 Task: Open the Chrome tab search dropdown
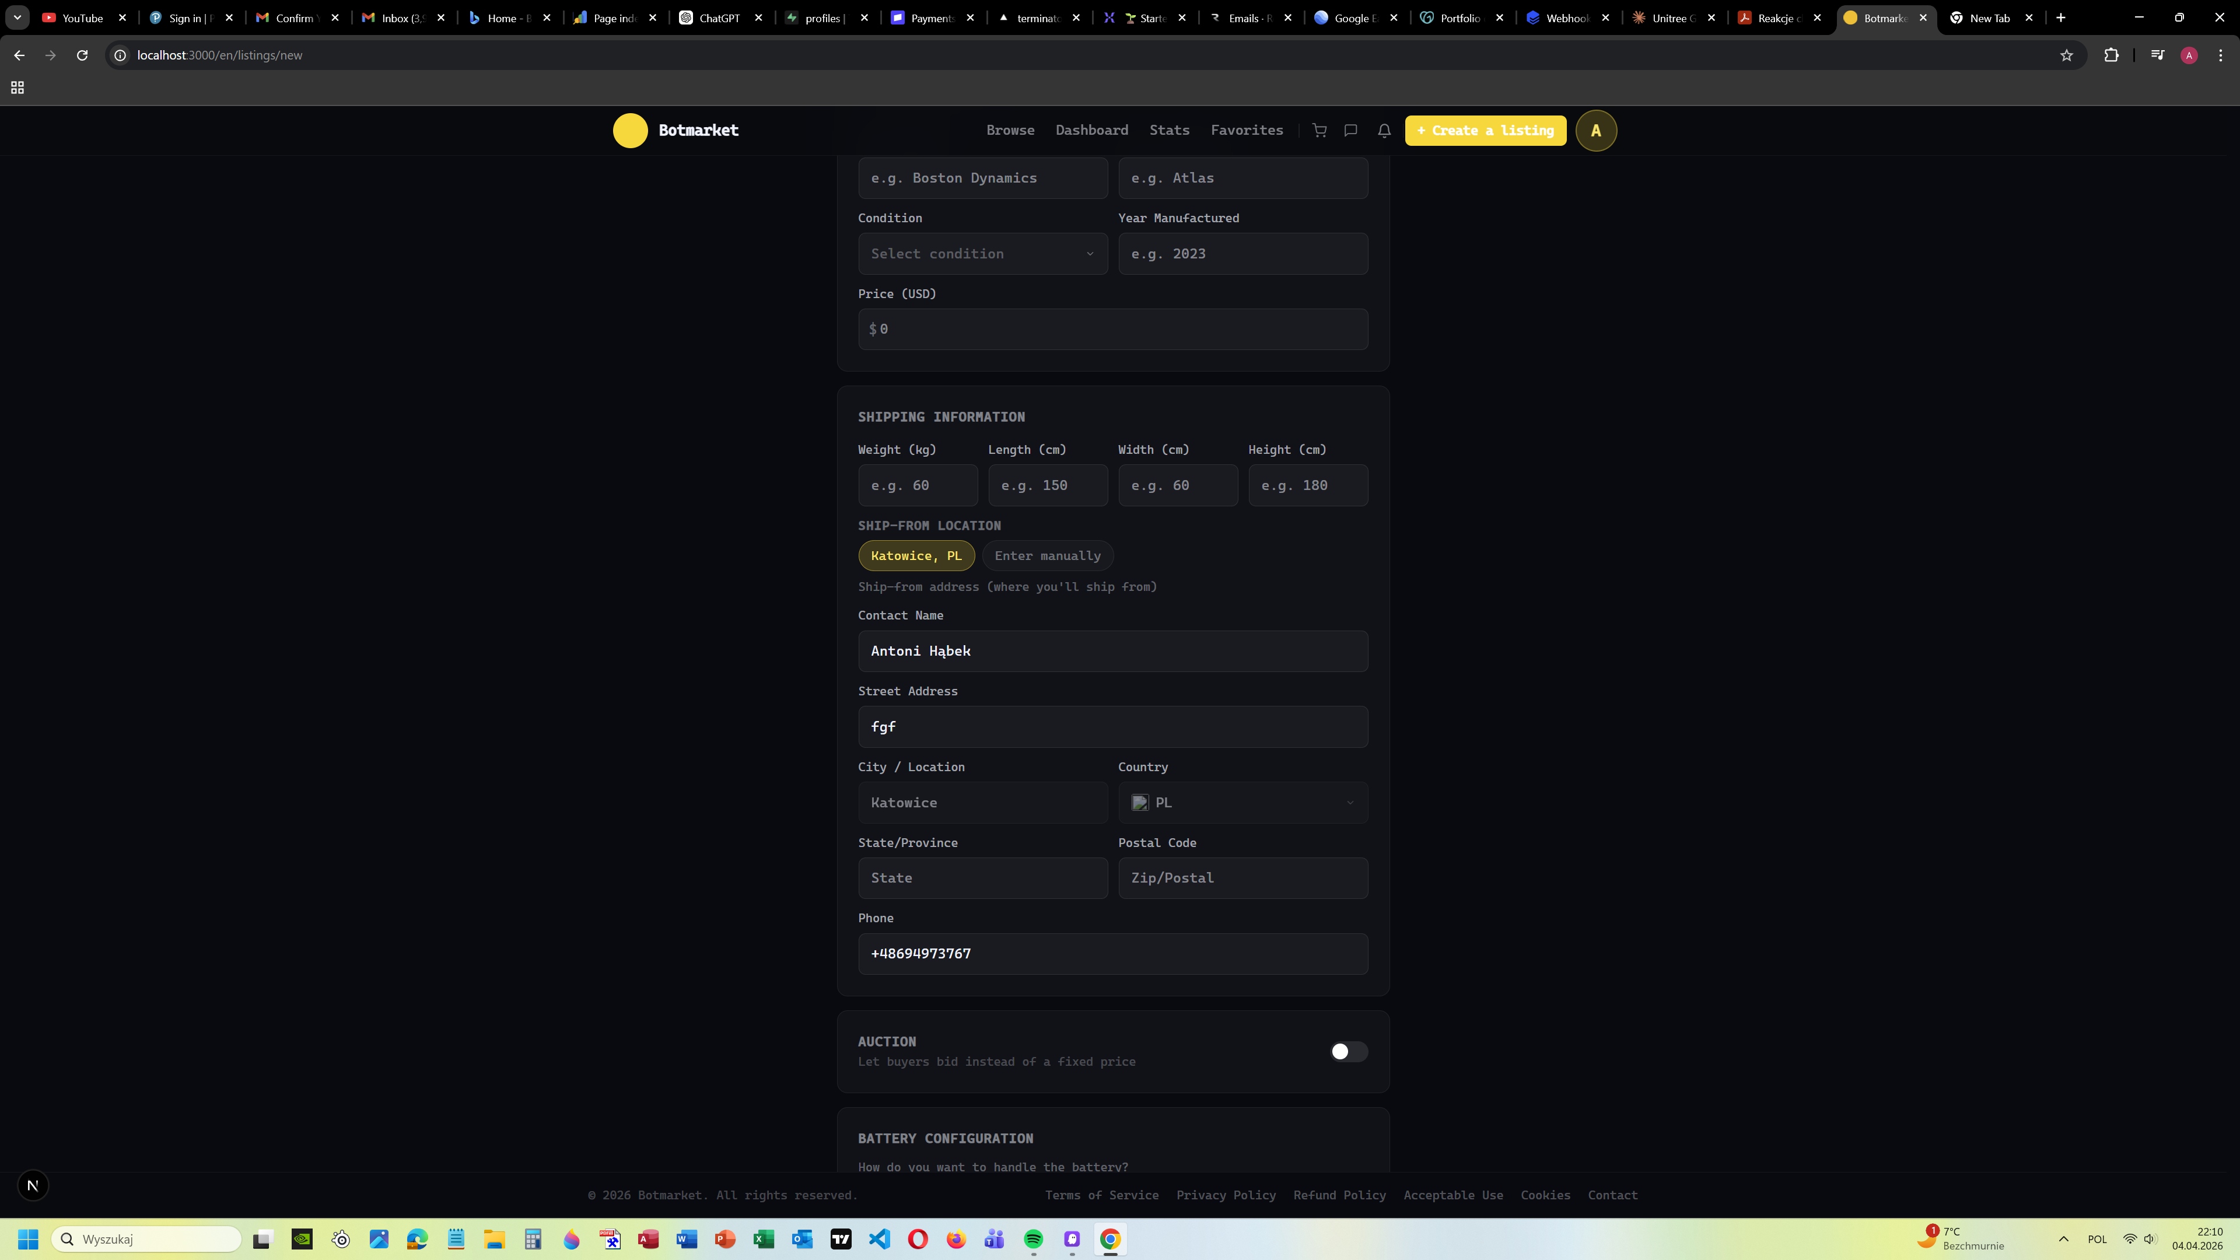tap(16, 17)
